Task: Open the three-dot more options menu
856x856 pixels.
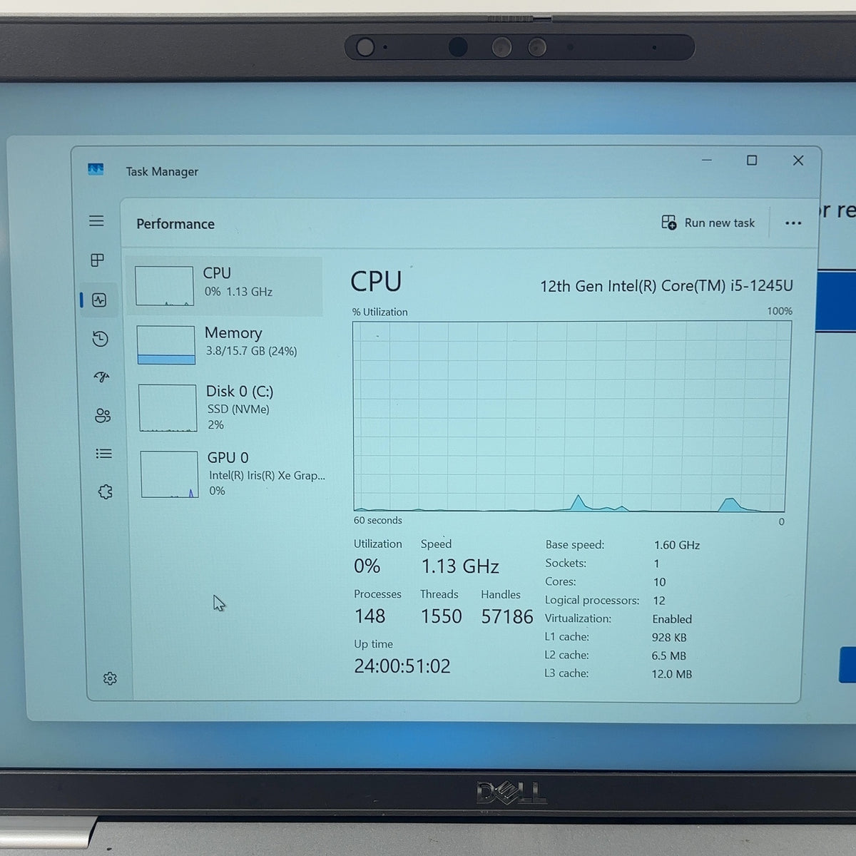Action: 793,223
